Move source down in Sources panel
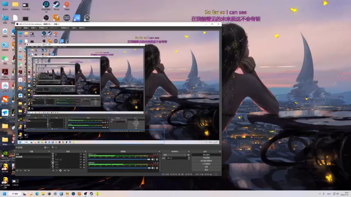 tap(68, 170)
